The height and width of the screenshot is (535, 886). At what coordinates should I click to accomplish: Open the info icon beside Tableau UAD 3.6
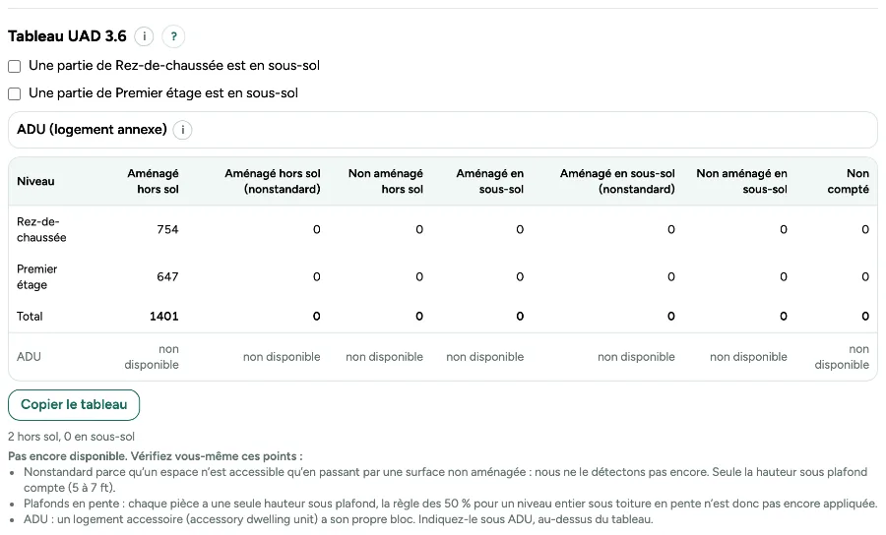(x=144, y=36)
